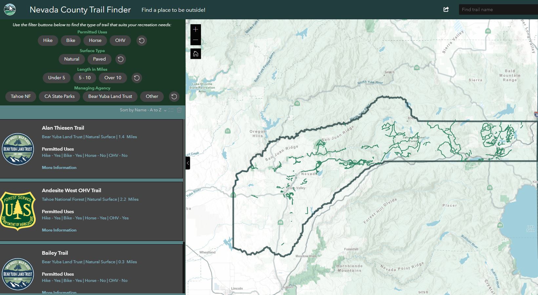Open More Information for Andesite West OHV Trail
The width and height of the screenshot is (538, 295).
point(59,230)
